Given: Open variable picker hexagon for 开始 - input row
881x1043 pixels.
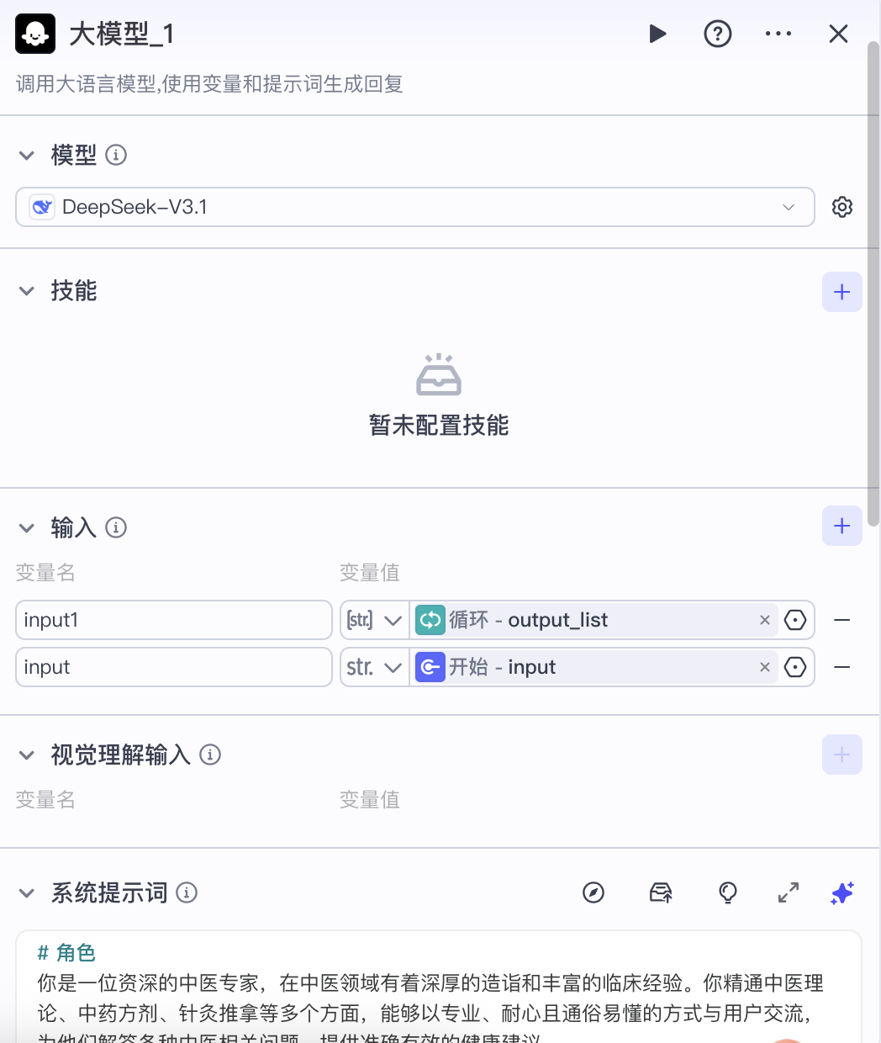Looking at the screenshot, I should 795,667.
